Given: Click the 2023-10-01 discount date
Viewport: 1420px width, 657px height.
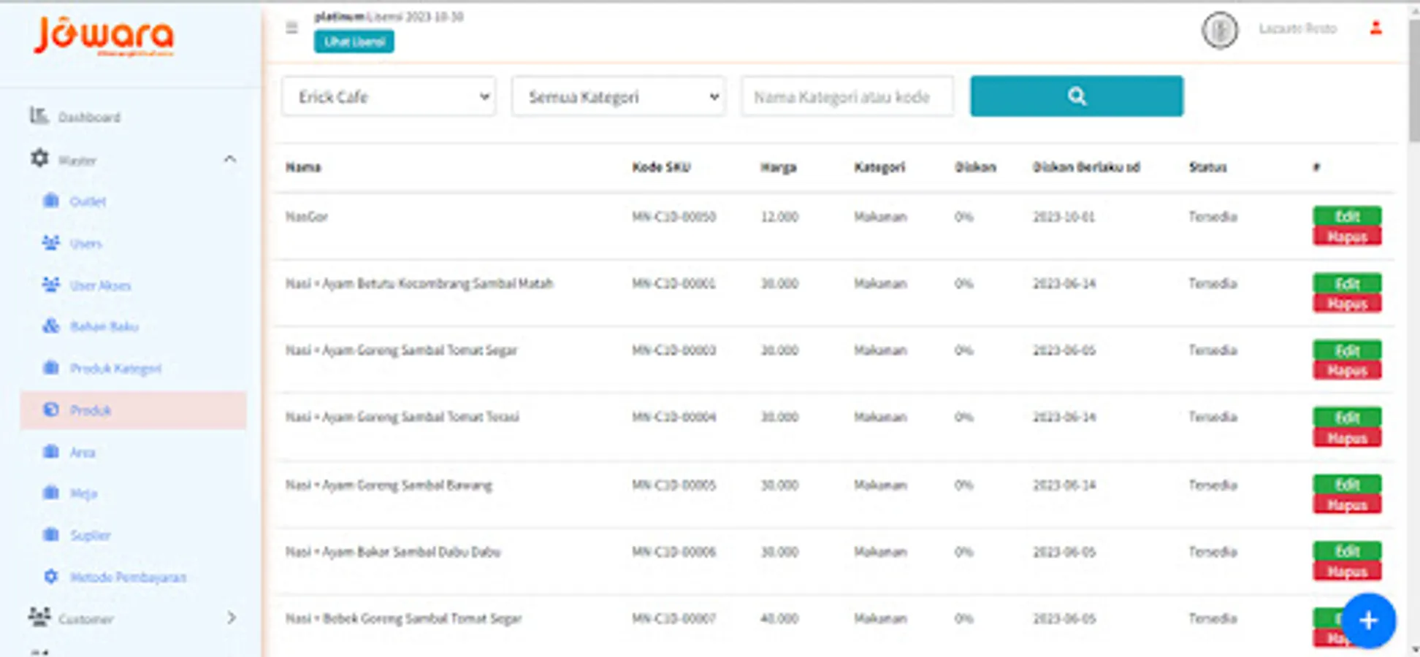Looking at the screenshot, I should (x=1064, y=217).
